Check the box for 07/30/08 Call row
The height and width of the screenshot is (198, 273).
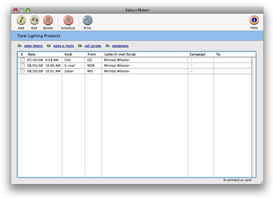point(22,60)
